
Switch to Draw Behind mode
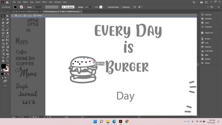point(5,77)
